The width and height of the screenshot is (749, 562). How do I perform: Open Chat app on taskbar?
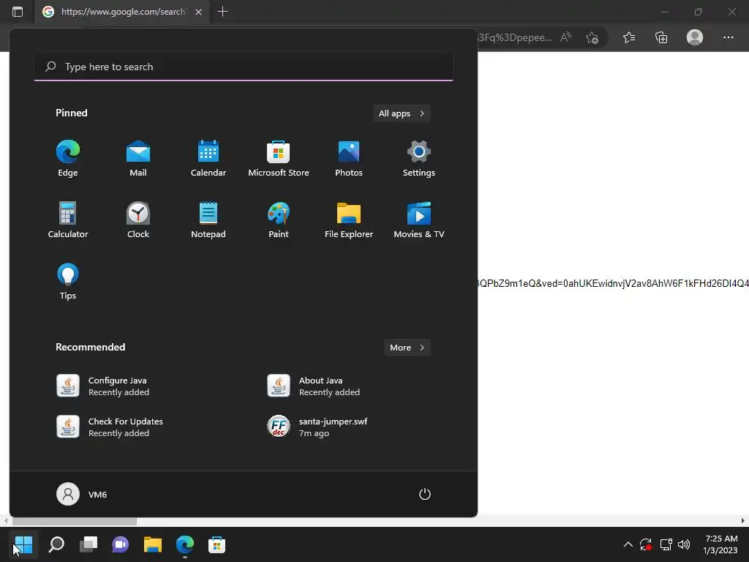[x=121, y=544]
